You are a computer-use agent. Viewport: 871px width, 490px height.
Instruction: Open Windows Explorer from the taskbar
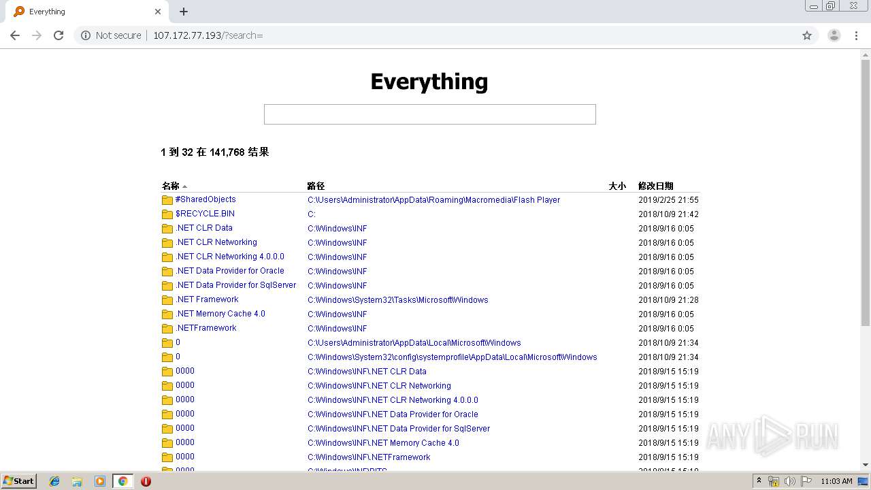77,481
